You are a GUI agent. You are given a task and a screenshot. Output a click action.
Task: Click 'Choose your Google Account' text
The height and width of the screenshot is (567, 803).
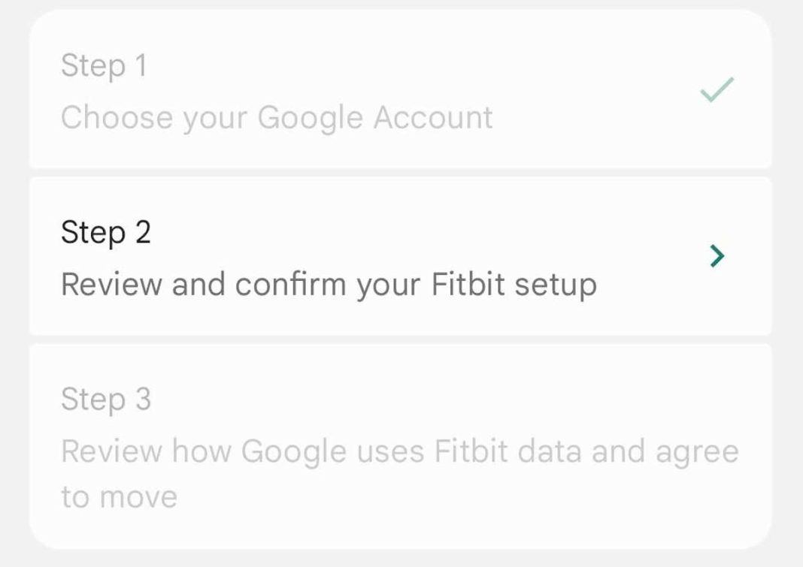tap(278, 117)
